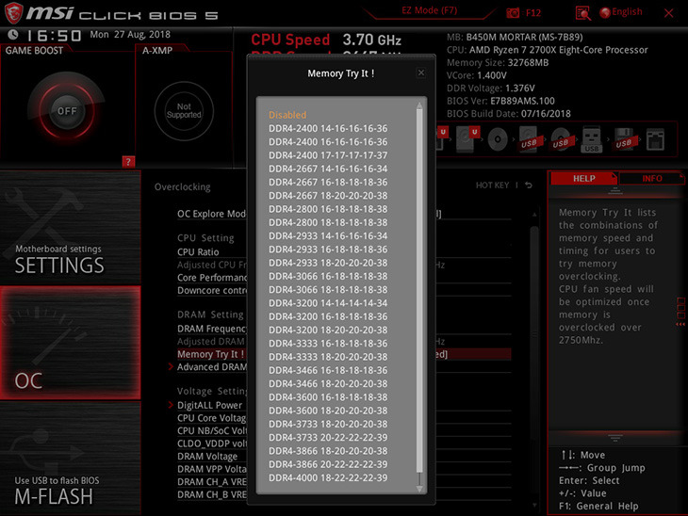Image resolution: width=688 pixels, height=516 pixels.
Task: Click the USB flash key boot icon
Action: pos(591,139)
